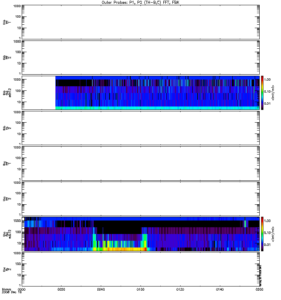This screenshot has height=300, width=281.
Task: Click the '100' tick label of thb fbk panel
Action: tap(18, 91)
